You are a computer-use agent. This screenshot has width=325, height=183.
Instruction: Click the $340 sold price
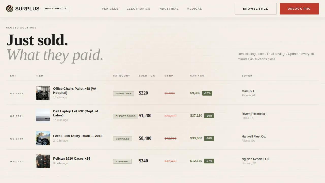pos(143,161)
